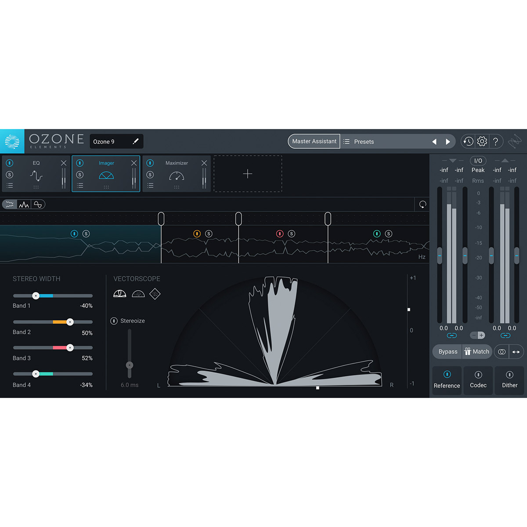Enable the Stereoize power toggle
Image resolution: width=527 pixels, height=527 pixels.
[x=114, y=321]
